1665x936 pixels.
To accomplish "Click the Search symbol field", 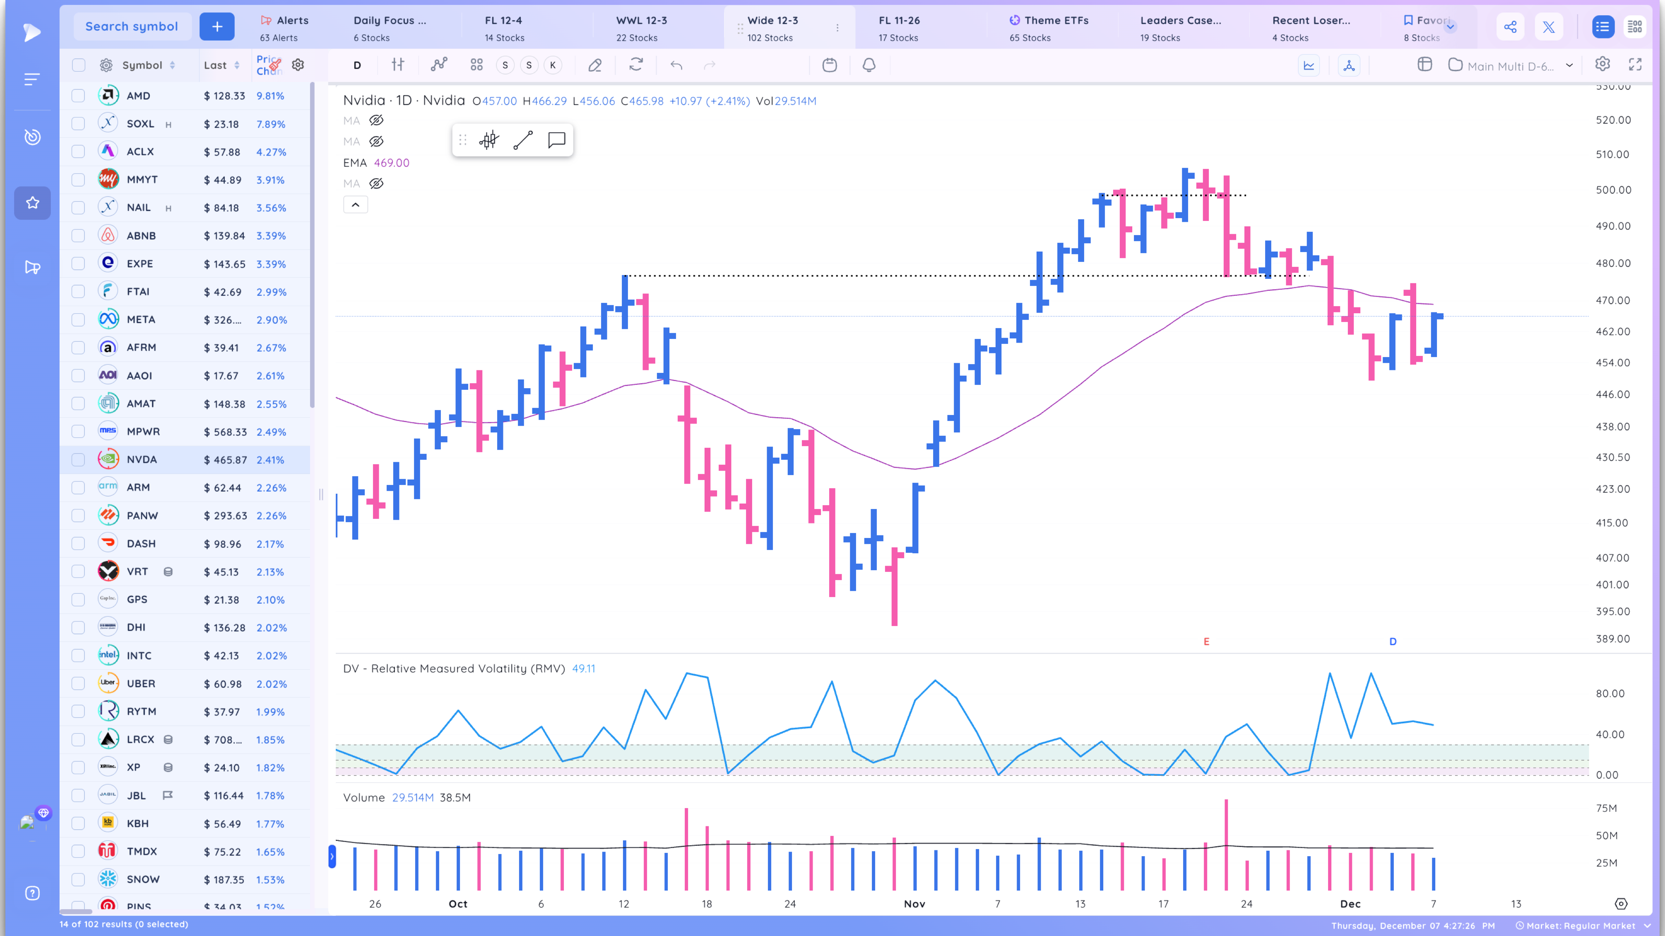I will pos(132,26).
